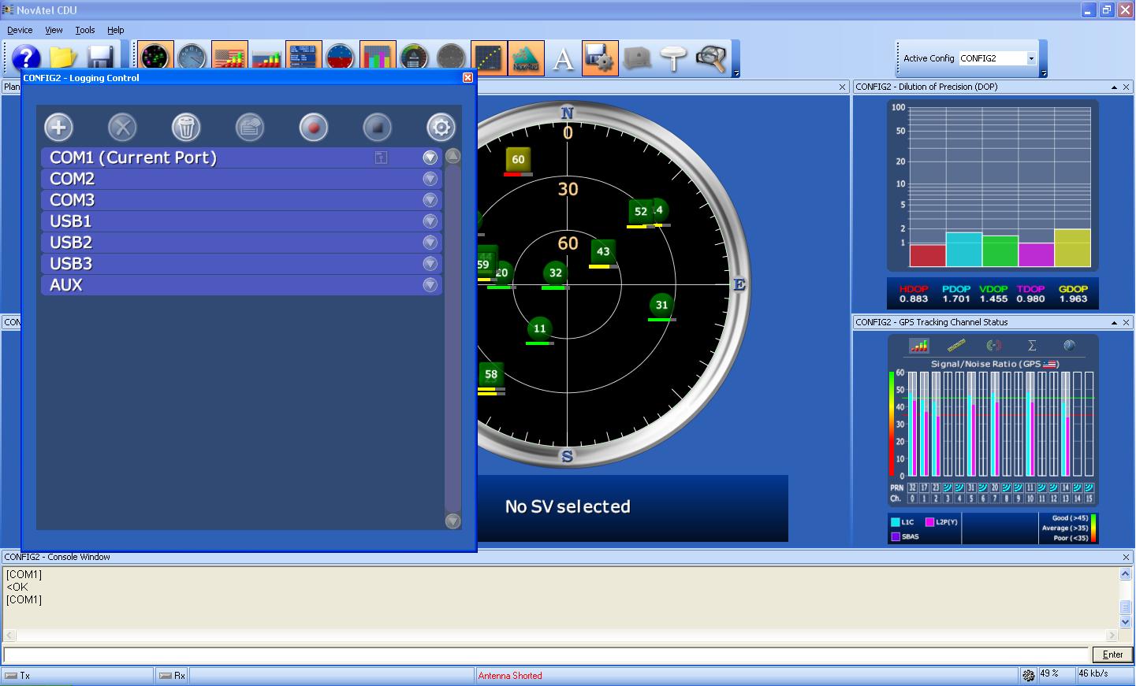Select the radio signal tab in GPS Tracking

[x=994, y=346]
